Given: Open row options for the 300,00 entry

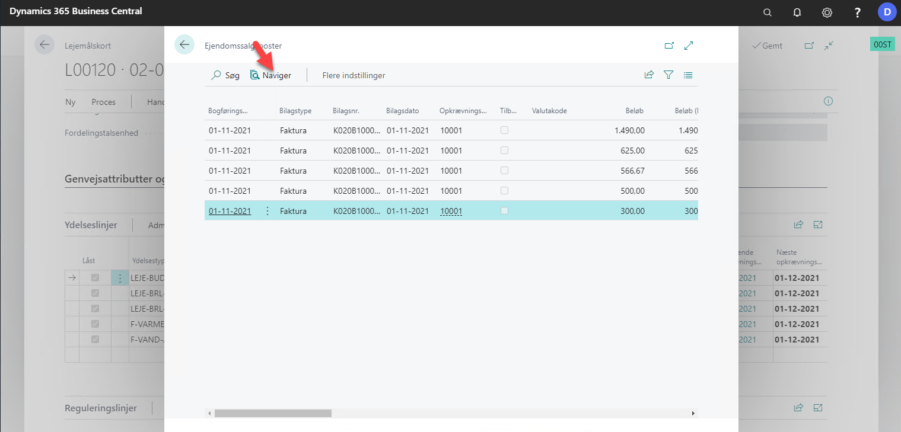Looking at the screenshot, I should pos(267,211).
